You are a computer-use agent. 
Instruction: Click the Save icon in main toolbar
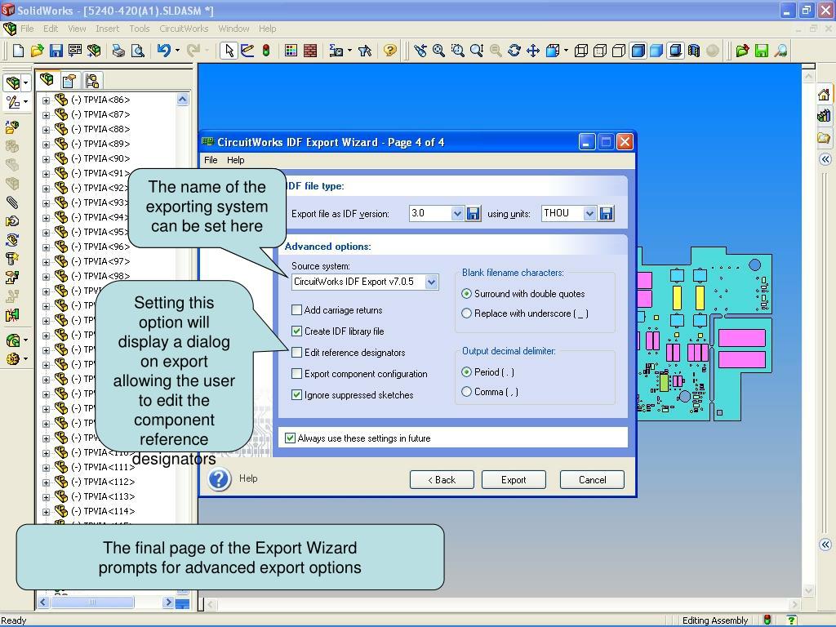point(56,51)
